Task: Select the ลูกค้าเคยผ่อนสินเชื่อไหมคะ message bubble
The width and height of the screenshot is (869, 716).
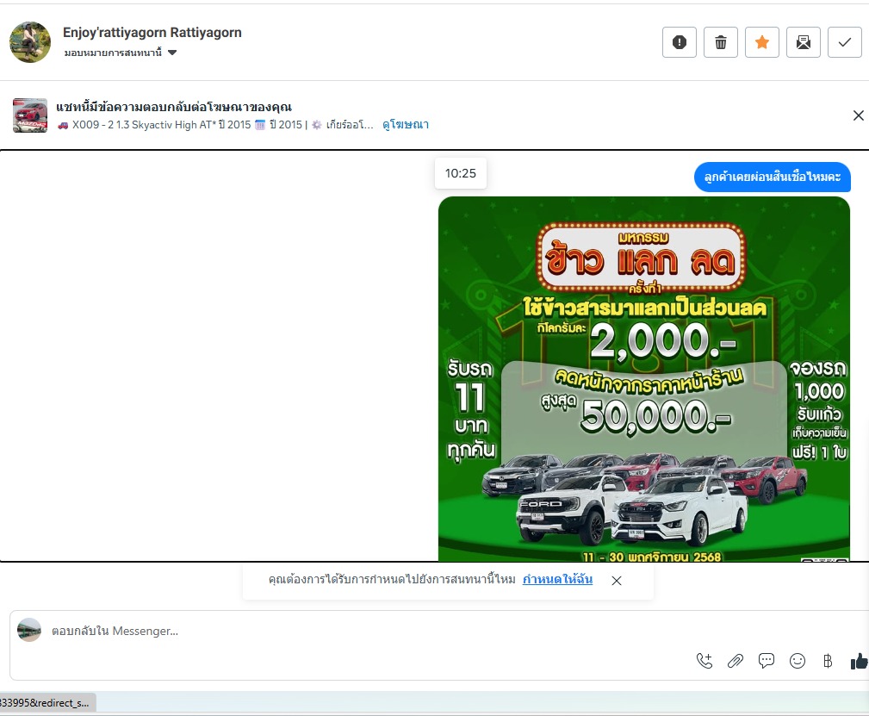Action: coord(772,177)
